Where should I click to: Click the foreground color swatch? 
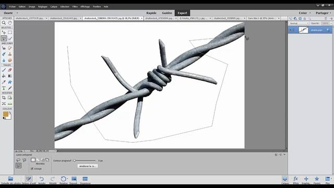click(x=5, y=114)
